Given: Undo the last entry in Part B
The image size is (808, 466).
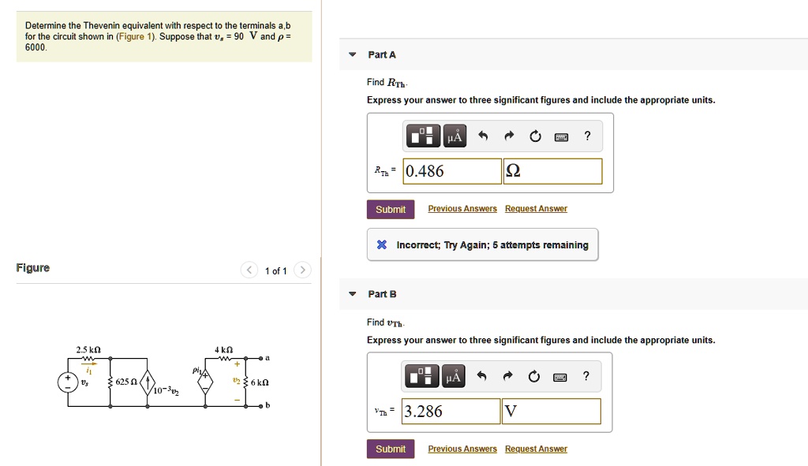Looking at the screenshot, I should pos(481,376).
